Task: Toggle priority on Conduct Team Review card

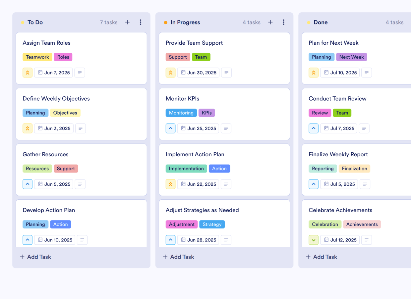Action: [x=313, y=128]
